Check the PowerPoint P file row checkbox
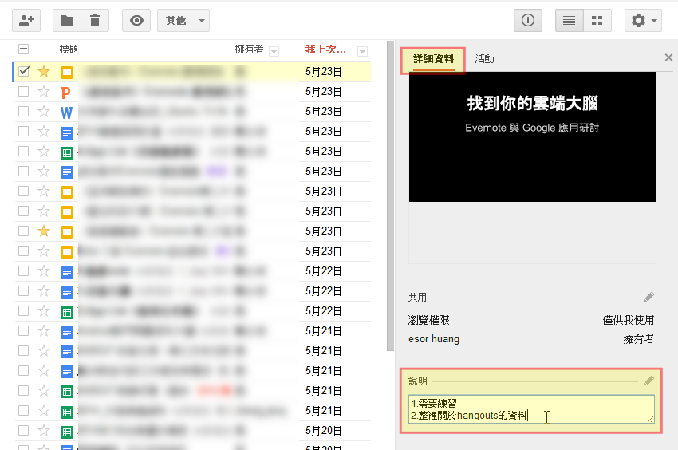The height and width of the screenshot is (450, 678). (x=24, y=91)
